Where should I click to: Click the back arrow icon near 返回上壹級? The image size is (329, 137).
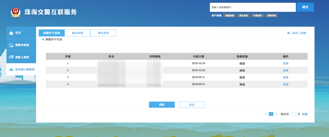(289, 33)
